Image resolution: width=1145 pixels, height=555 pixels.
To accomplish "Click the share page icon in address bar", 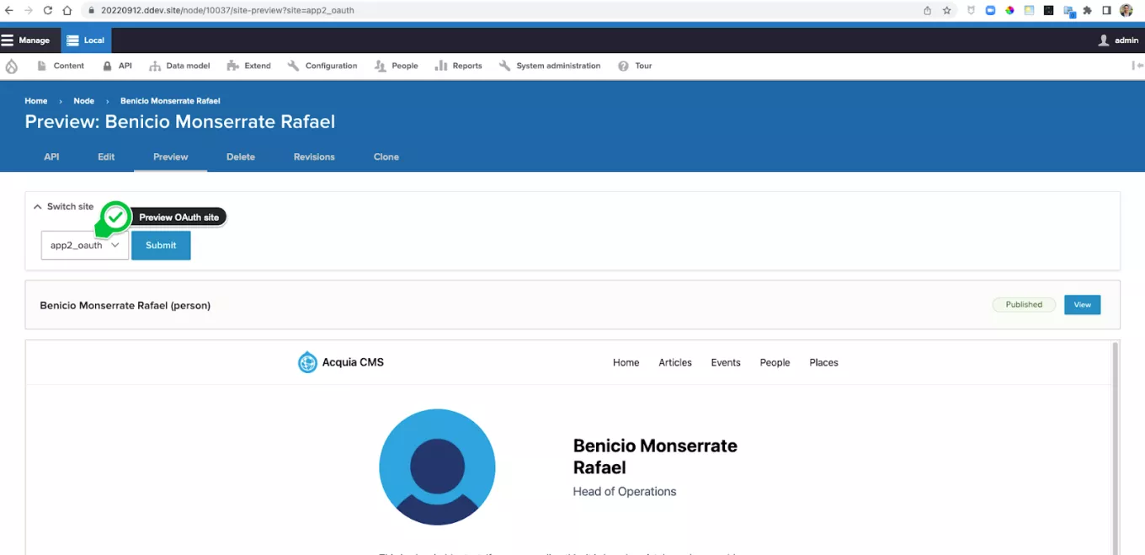I will [927, 11].
